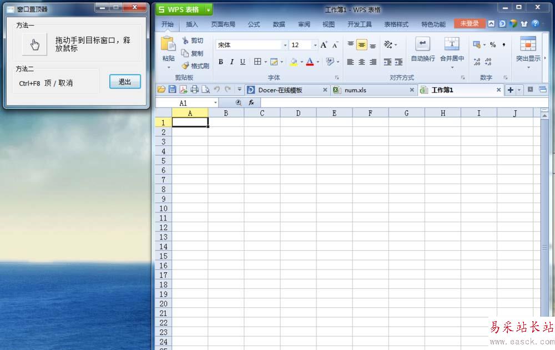Export to PDF using the PDF icon
555x350 pixels.
(183, 89)
